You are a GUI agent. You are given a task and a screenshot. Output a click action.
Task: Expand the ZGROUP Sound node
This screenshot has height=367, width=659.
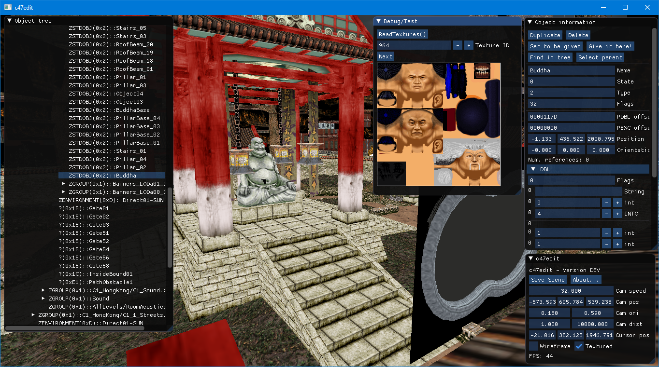point(43,299)
